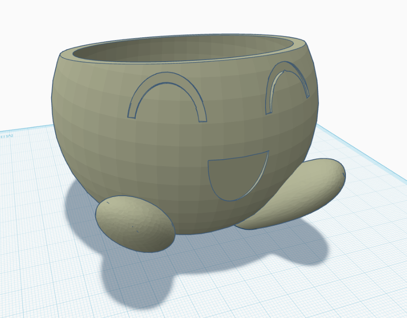
Task: Select the oval foot at the model's front left
Action: [x=135, y=224]
